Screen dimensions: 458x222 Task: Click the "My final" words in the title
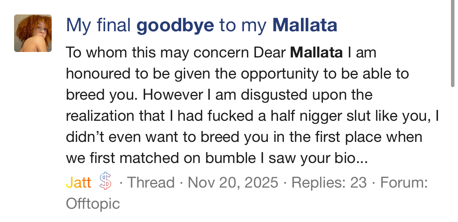[99, 25]
